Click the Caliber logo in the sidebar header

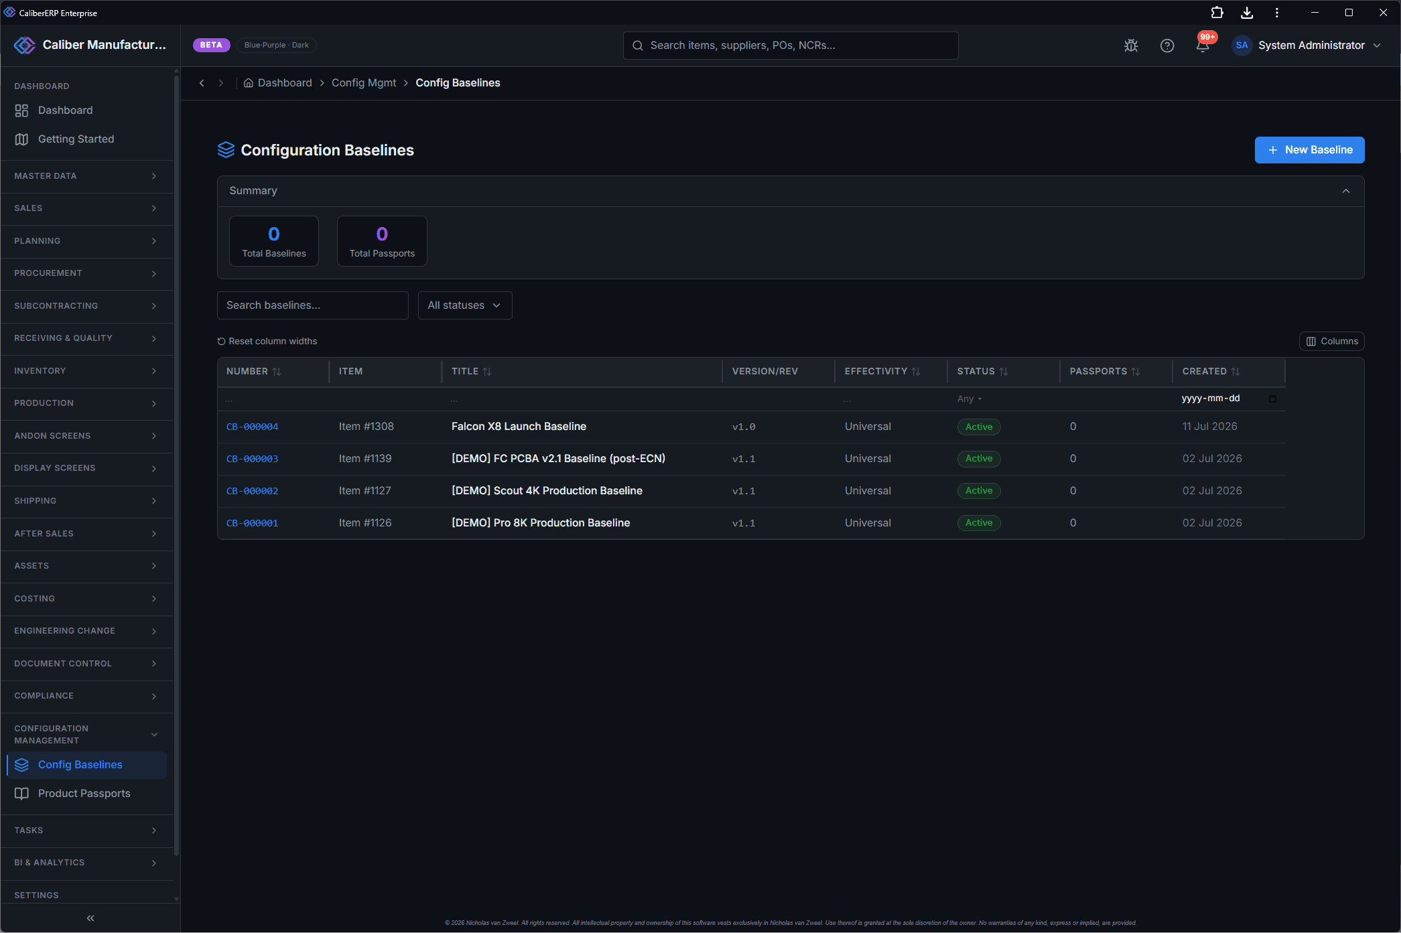[x=25, y=45]
